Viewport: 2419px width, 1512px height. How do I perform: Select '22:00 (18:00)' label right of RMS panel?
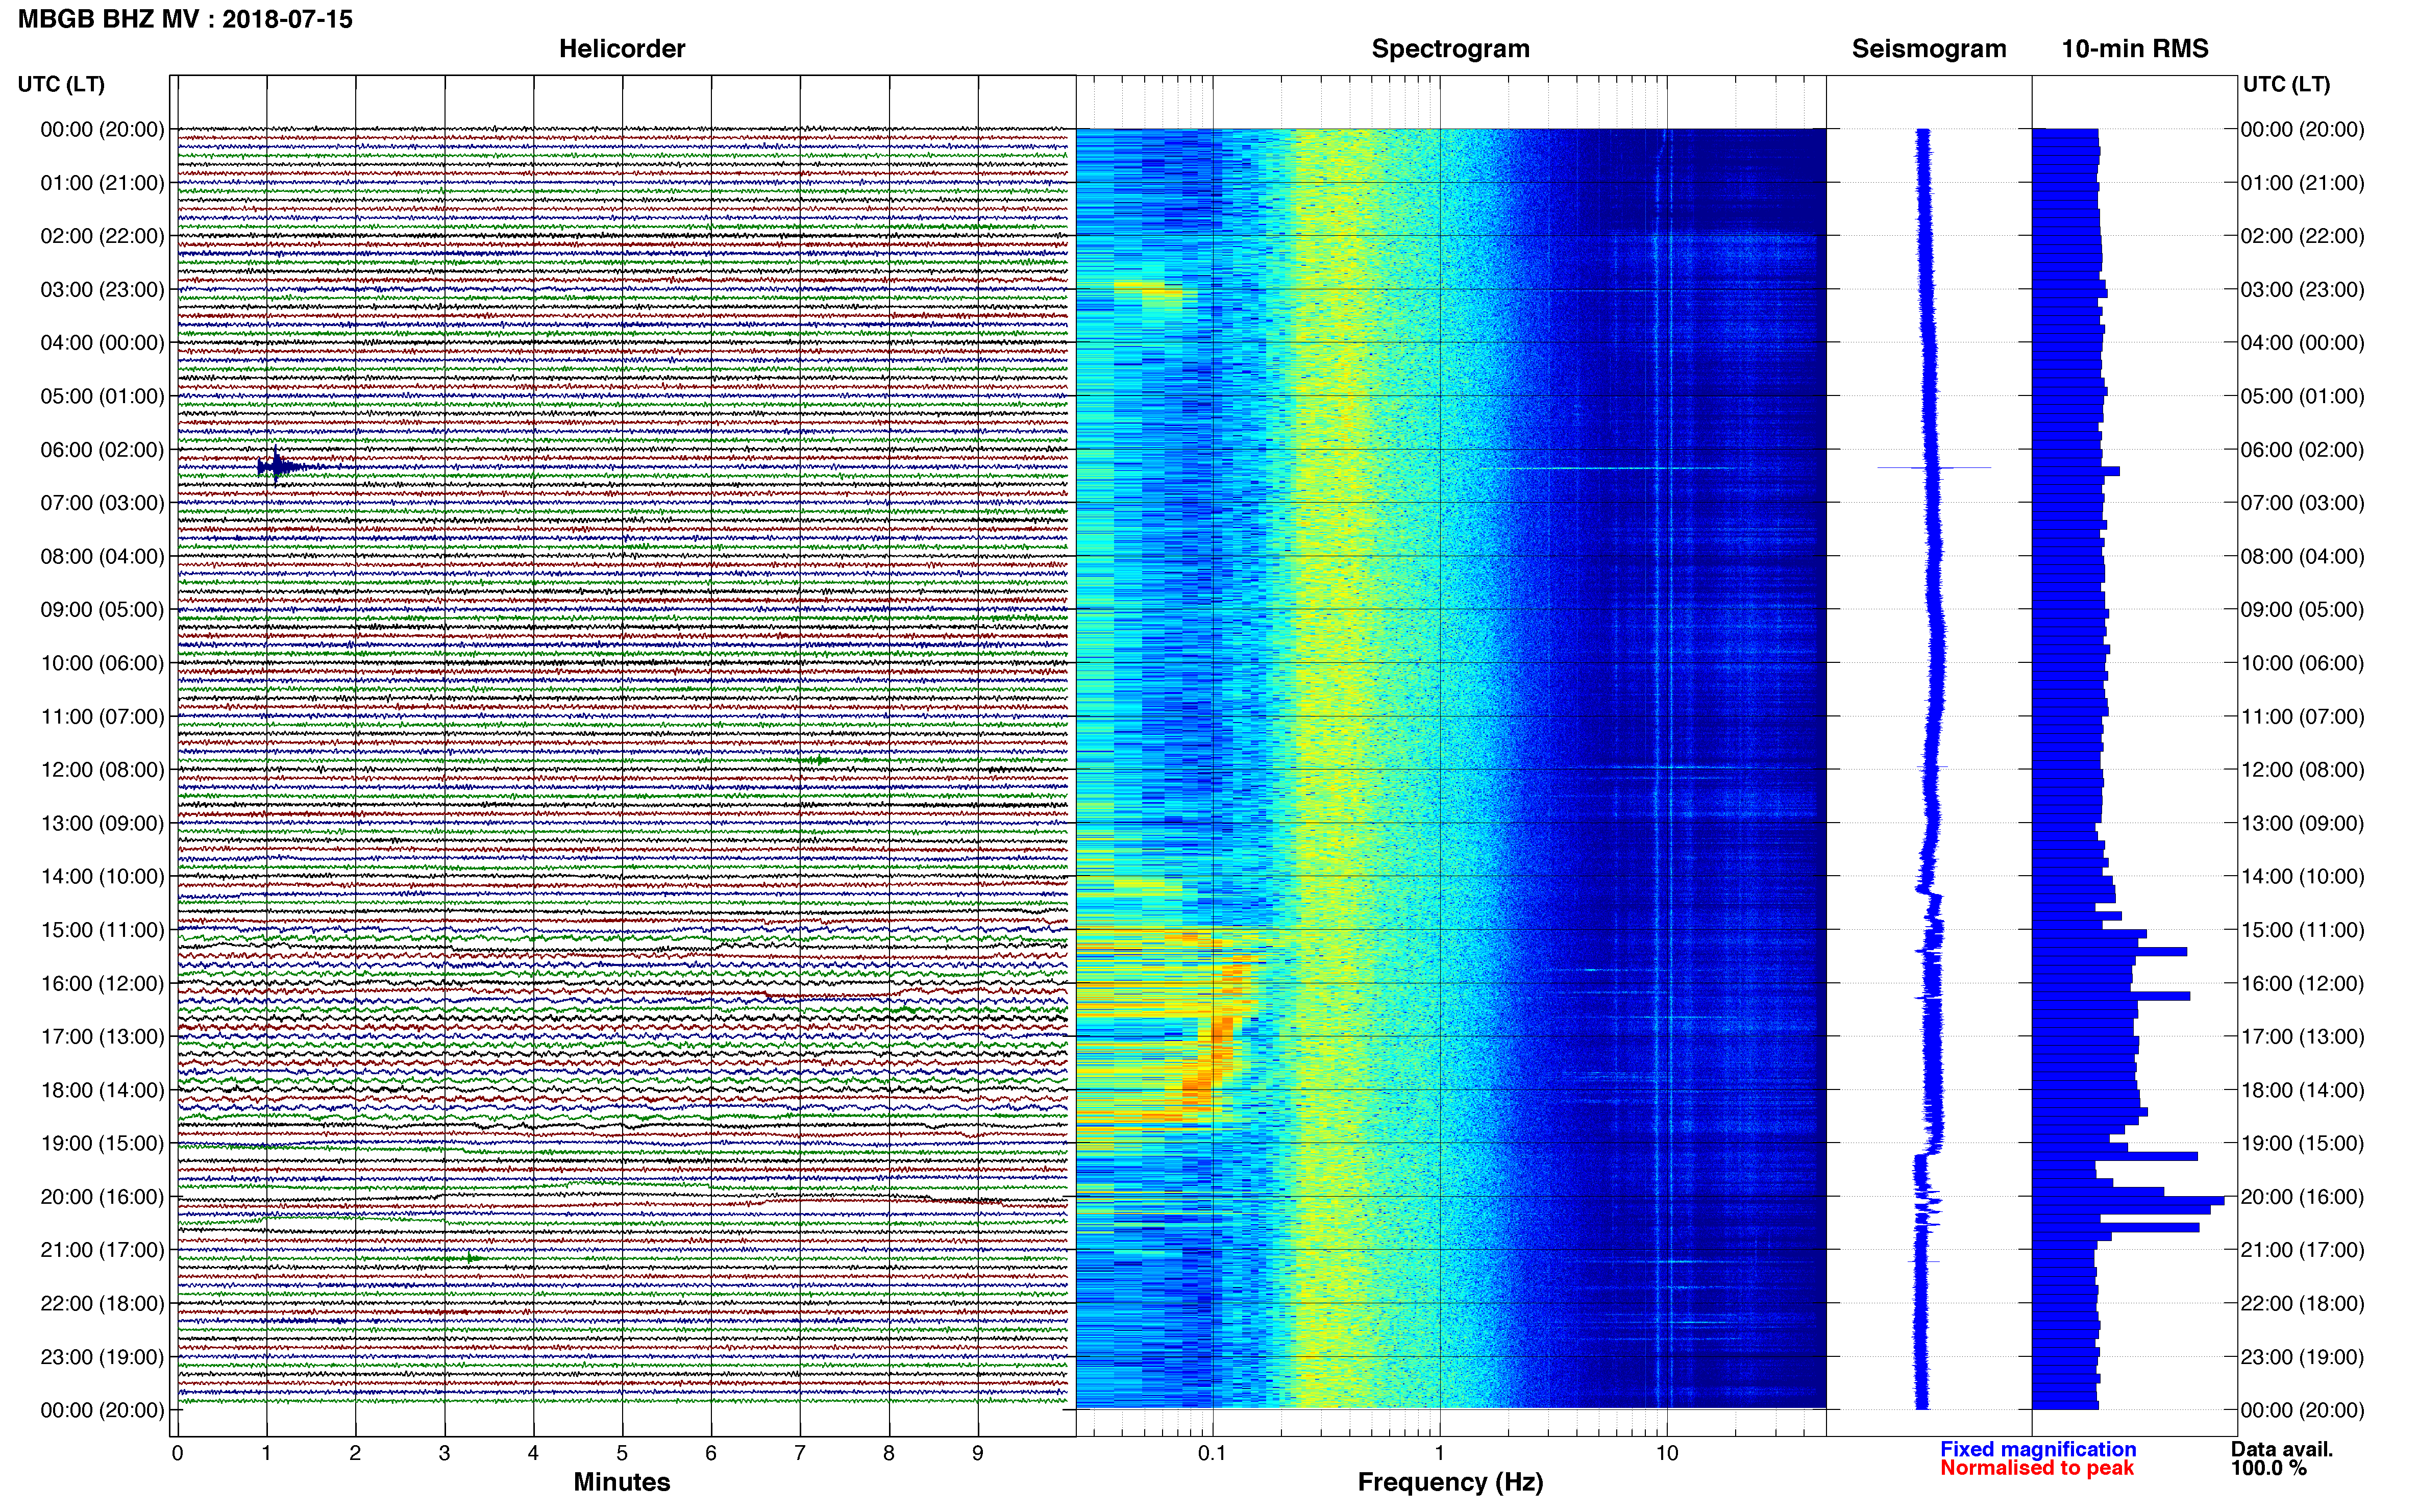pyautogui.click(x=2302, y=1303)
